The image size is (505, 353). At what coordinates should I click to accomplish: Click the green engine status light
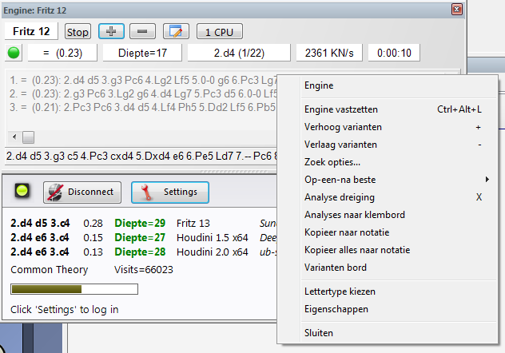click(x=14, y=54)
